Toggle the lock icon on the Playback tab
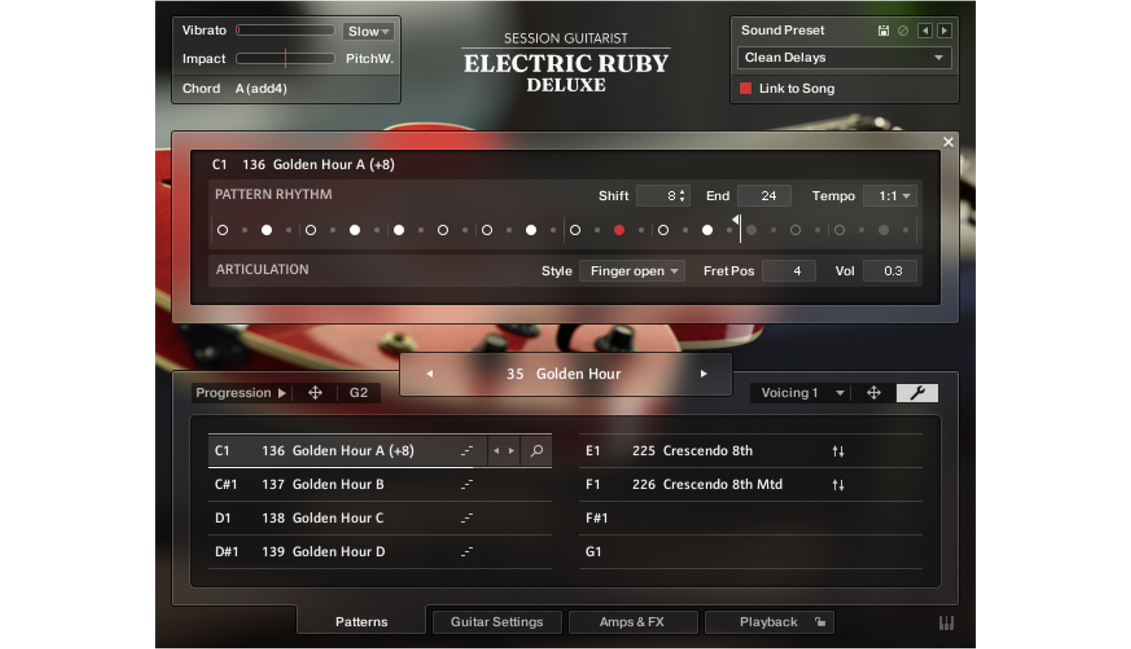1131x649 pixels. pyautogui.click(x=820, y=622)
